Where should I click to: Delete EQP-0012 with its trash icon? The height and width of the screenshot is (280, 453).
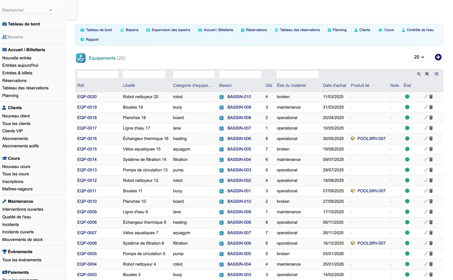pos(431,180)
